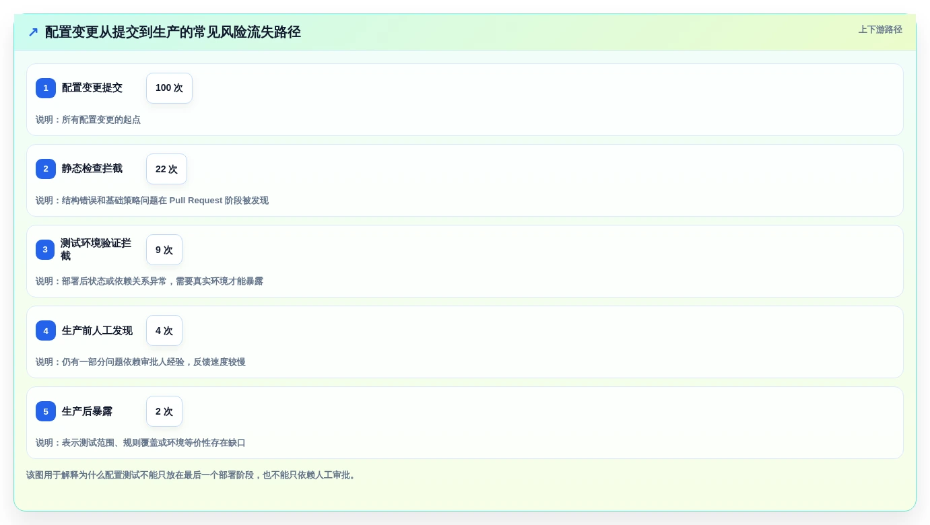This screenshot has width=930, height=525.
Task: Select step number 4 badge
Action: click(46, 330)
